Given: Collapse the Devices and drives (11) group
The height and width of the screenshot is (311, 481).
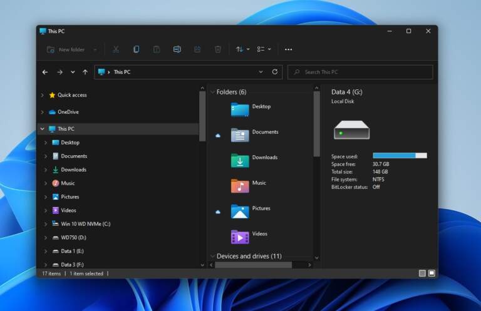Looking at the screenshot, I should point(212,256).
